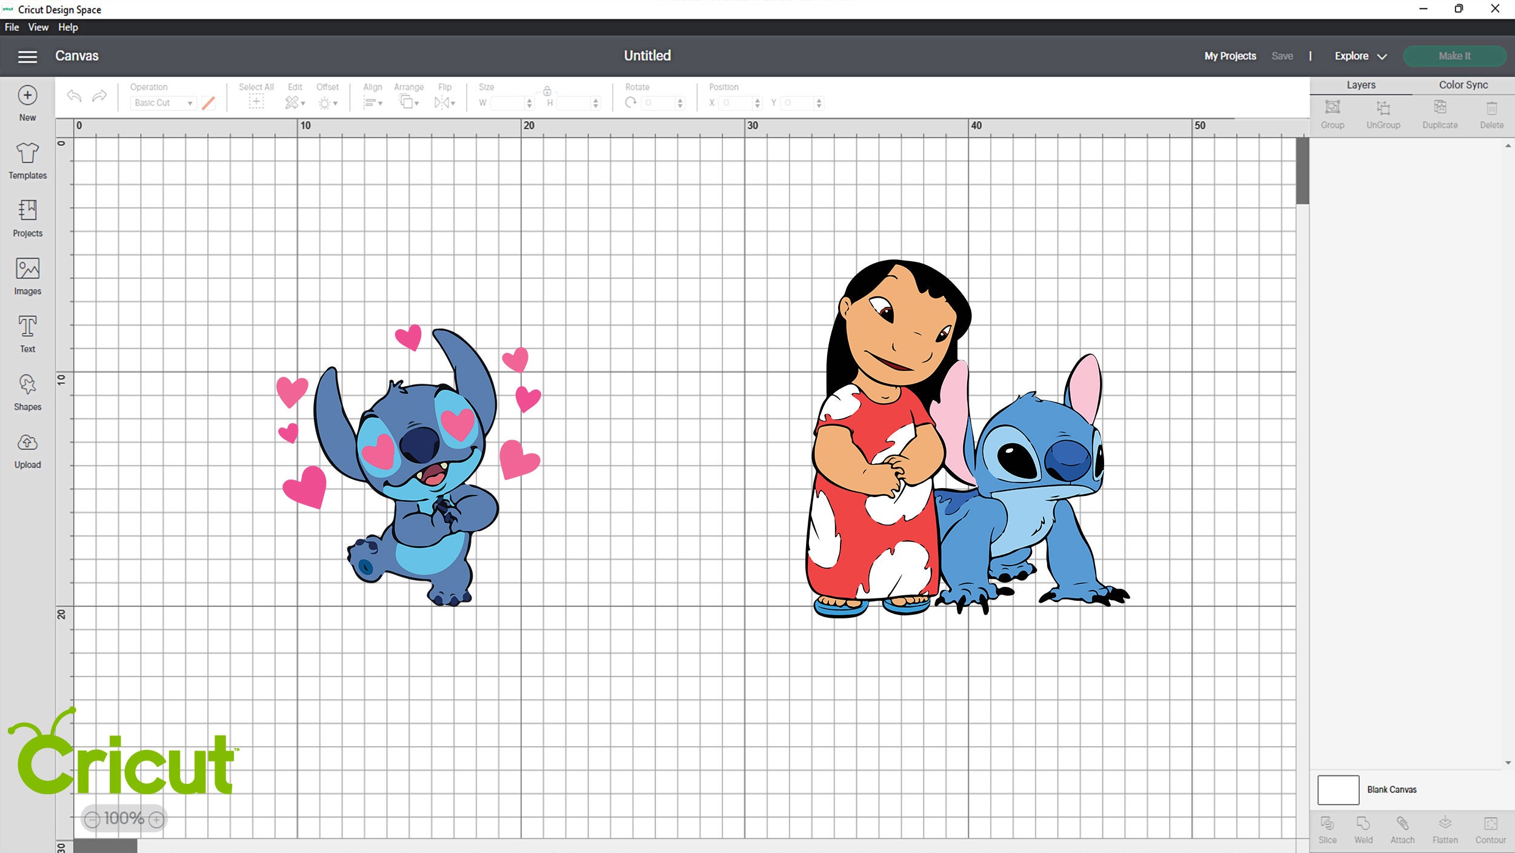Go to My Projects
1515x853 pixels.
pos(1229,56)
